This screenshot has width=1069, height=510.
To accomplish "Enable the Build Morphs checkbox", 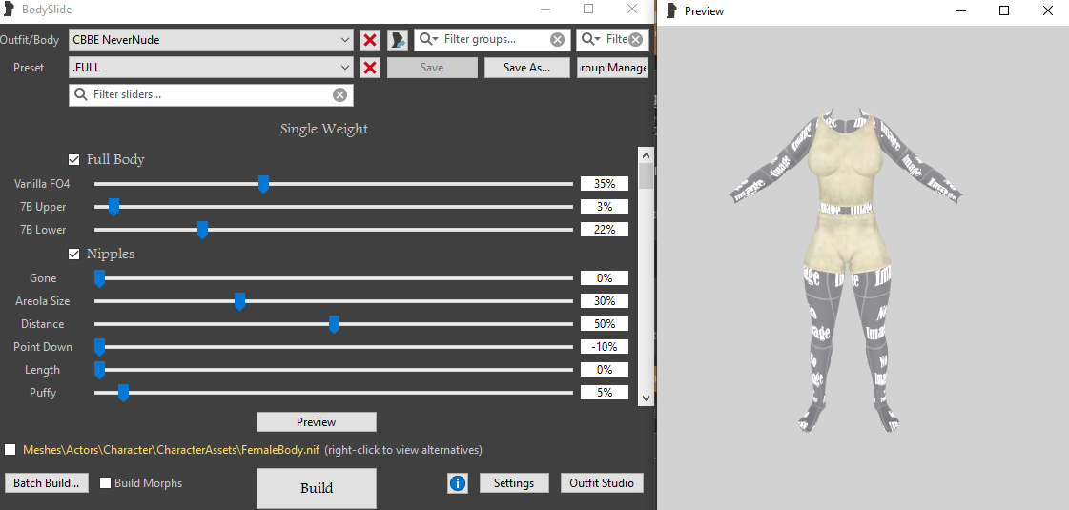I will tap(105, 483).
